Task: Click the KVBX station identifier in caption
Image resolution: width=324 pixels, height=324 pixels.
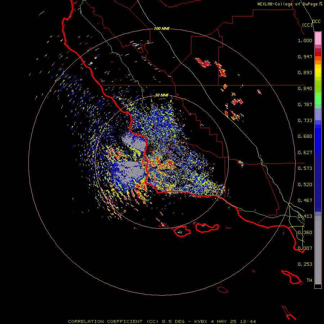Action: pyautogui.click(x=201, y=321)
